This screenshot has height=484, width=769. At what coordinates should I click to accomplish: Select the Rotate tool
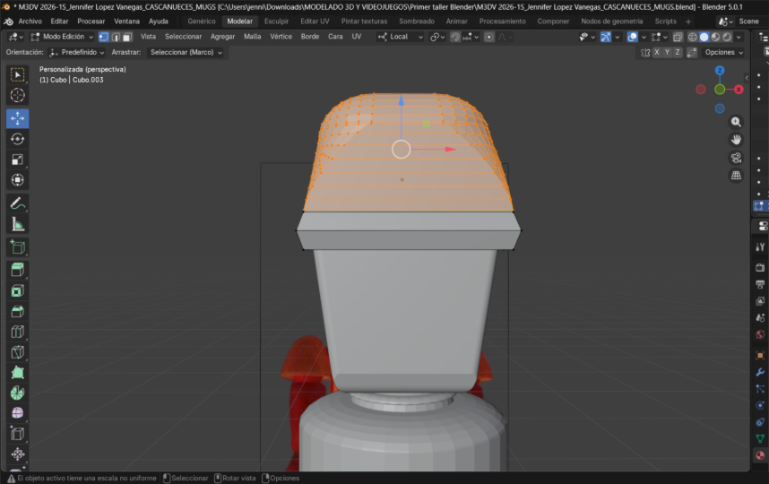18,139
